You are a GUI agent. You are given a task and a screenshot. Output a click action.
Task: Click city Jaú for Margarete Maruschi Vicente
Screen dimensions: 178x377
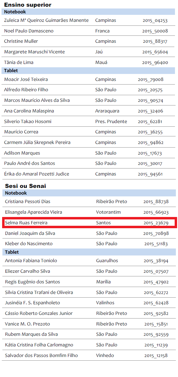99,52
